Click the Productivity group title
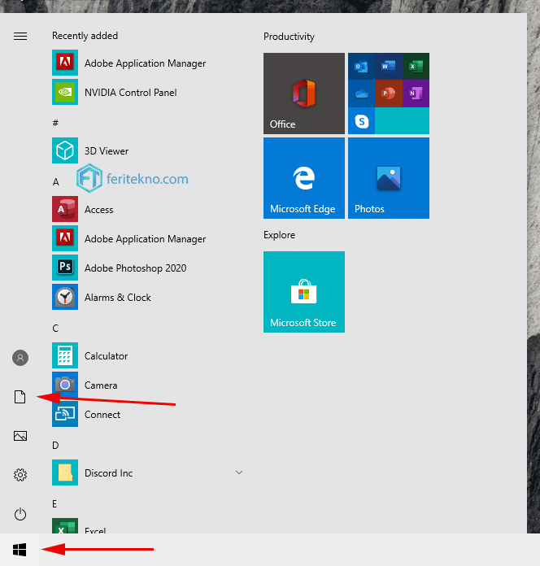This screenshot has height=566, width=540. tap(289, 37)
